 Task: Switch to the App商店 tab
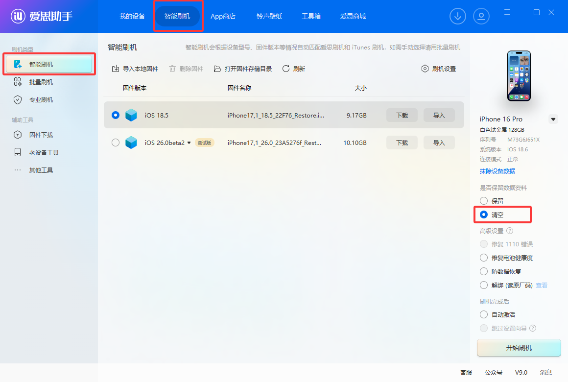(x=223, y=16)
